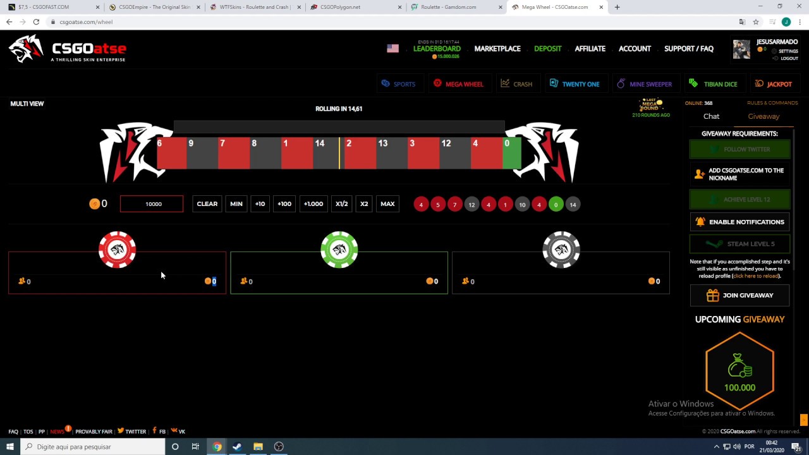Open Support / FAQ

click(x=689, y=49)
